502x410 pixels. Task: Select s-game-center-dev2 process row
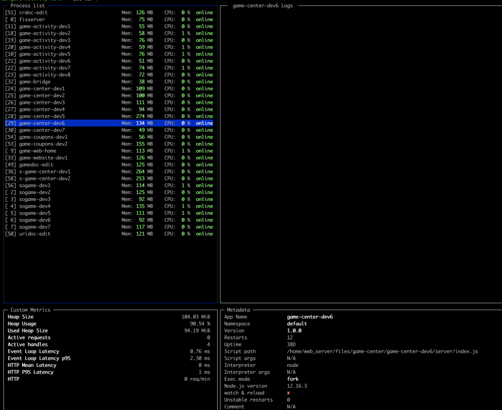[x=109, y=179]
